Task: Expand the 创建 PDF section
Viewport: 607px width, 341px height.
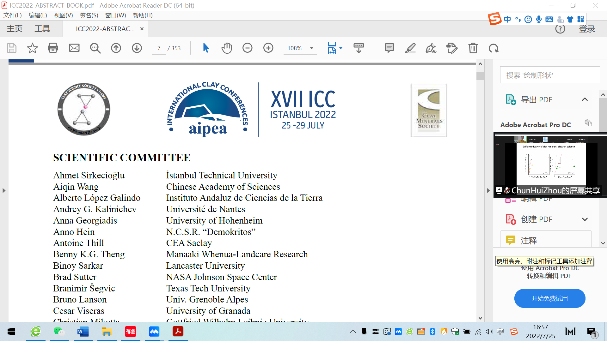Action: (585, 219)
